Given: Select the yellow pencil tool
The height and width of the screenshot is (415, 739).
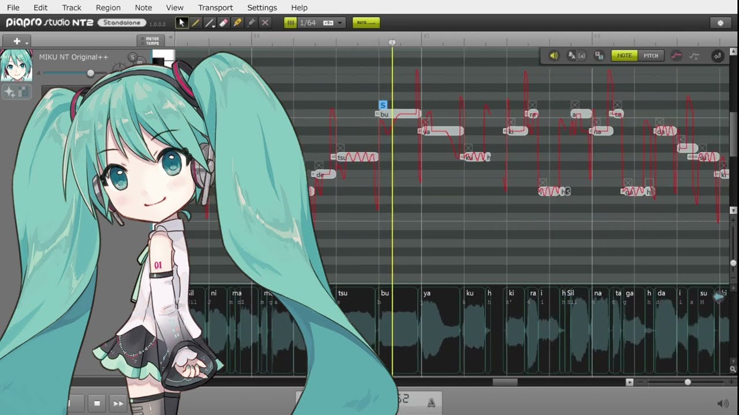Looking at the screenshot, I should pyautogui.click(x=196, y=23).
